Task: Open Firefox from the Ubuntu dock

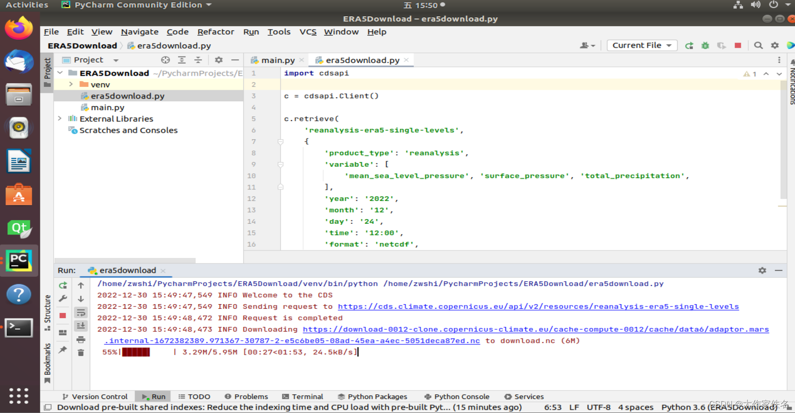Action: (x=19, y=29)
